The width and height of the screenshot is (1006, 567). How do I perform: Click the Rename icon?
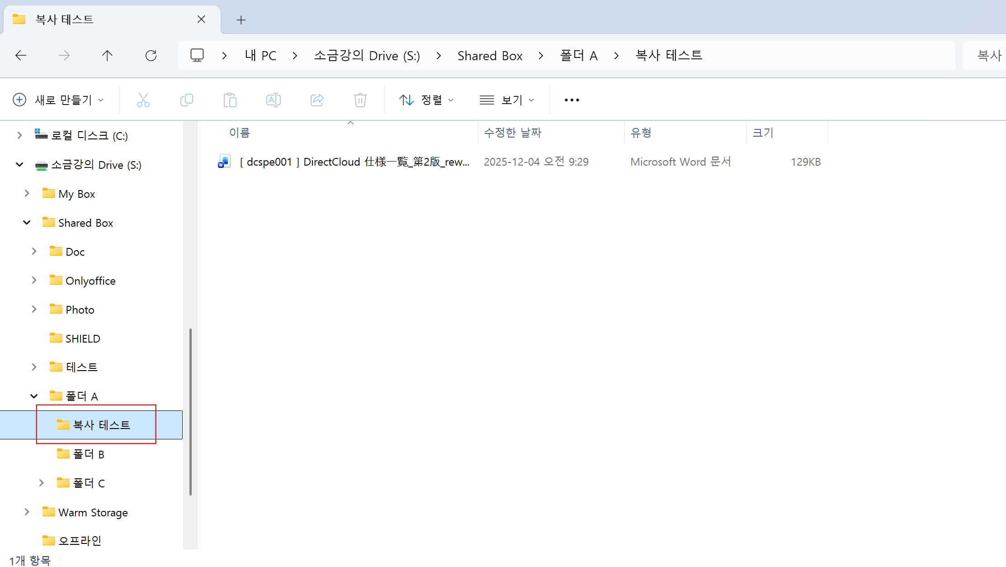(274, 100)
